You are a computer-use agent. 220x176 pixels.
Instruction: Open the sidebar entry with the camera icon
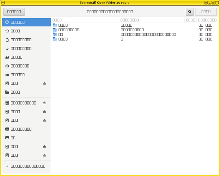coord(26,66)
